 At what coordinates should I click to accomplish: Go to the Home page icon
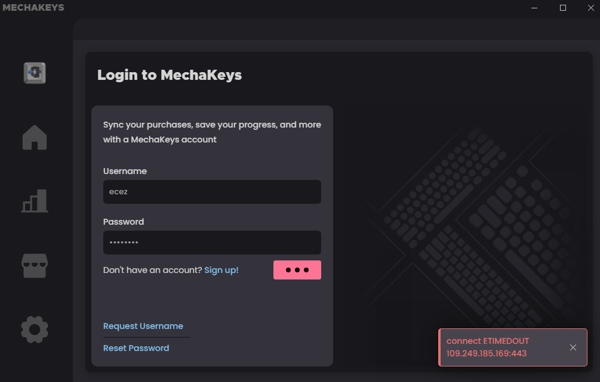pyautogui.click(x=35, y=138)
